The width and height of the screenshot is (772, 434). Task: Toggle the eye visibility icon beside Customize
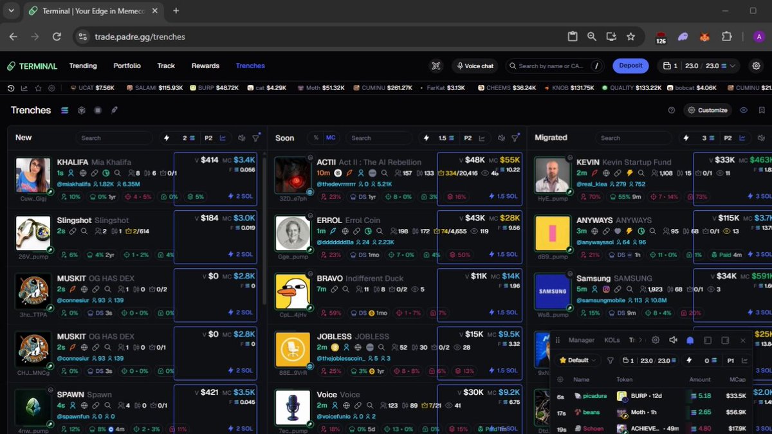[744, 110]
